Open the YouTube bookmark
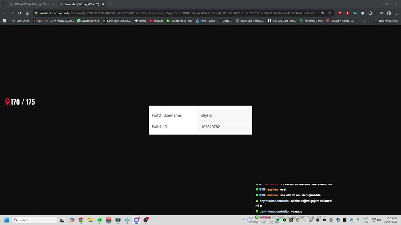Screen dimensions: 401x225 156,21
